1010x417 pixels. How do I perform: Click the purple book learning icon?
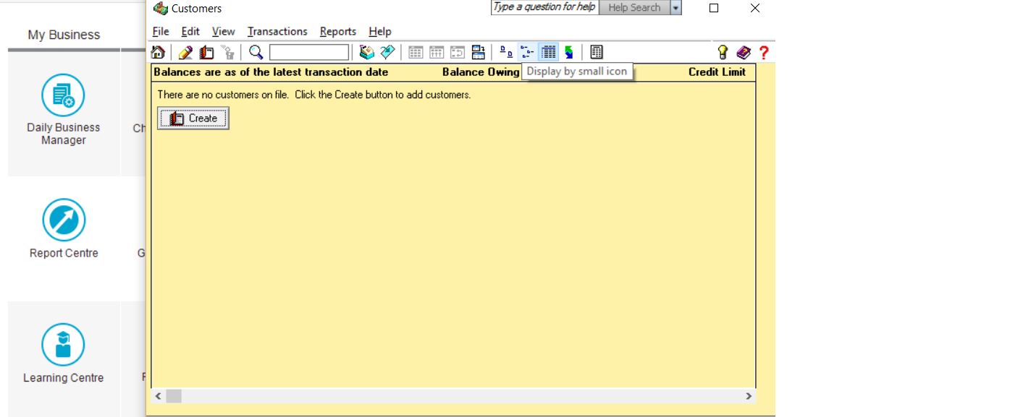(x=744, y=52)
